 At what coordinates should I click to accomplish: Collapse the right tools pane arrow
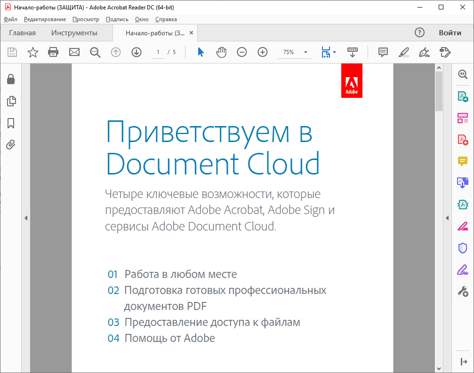[x=447, y=218]
